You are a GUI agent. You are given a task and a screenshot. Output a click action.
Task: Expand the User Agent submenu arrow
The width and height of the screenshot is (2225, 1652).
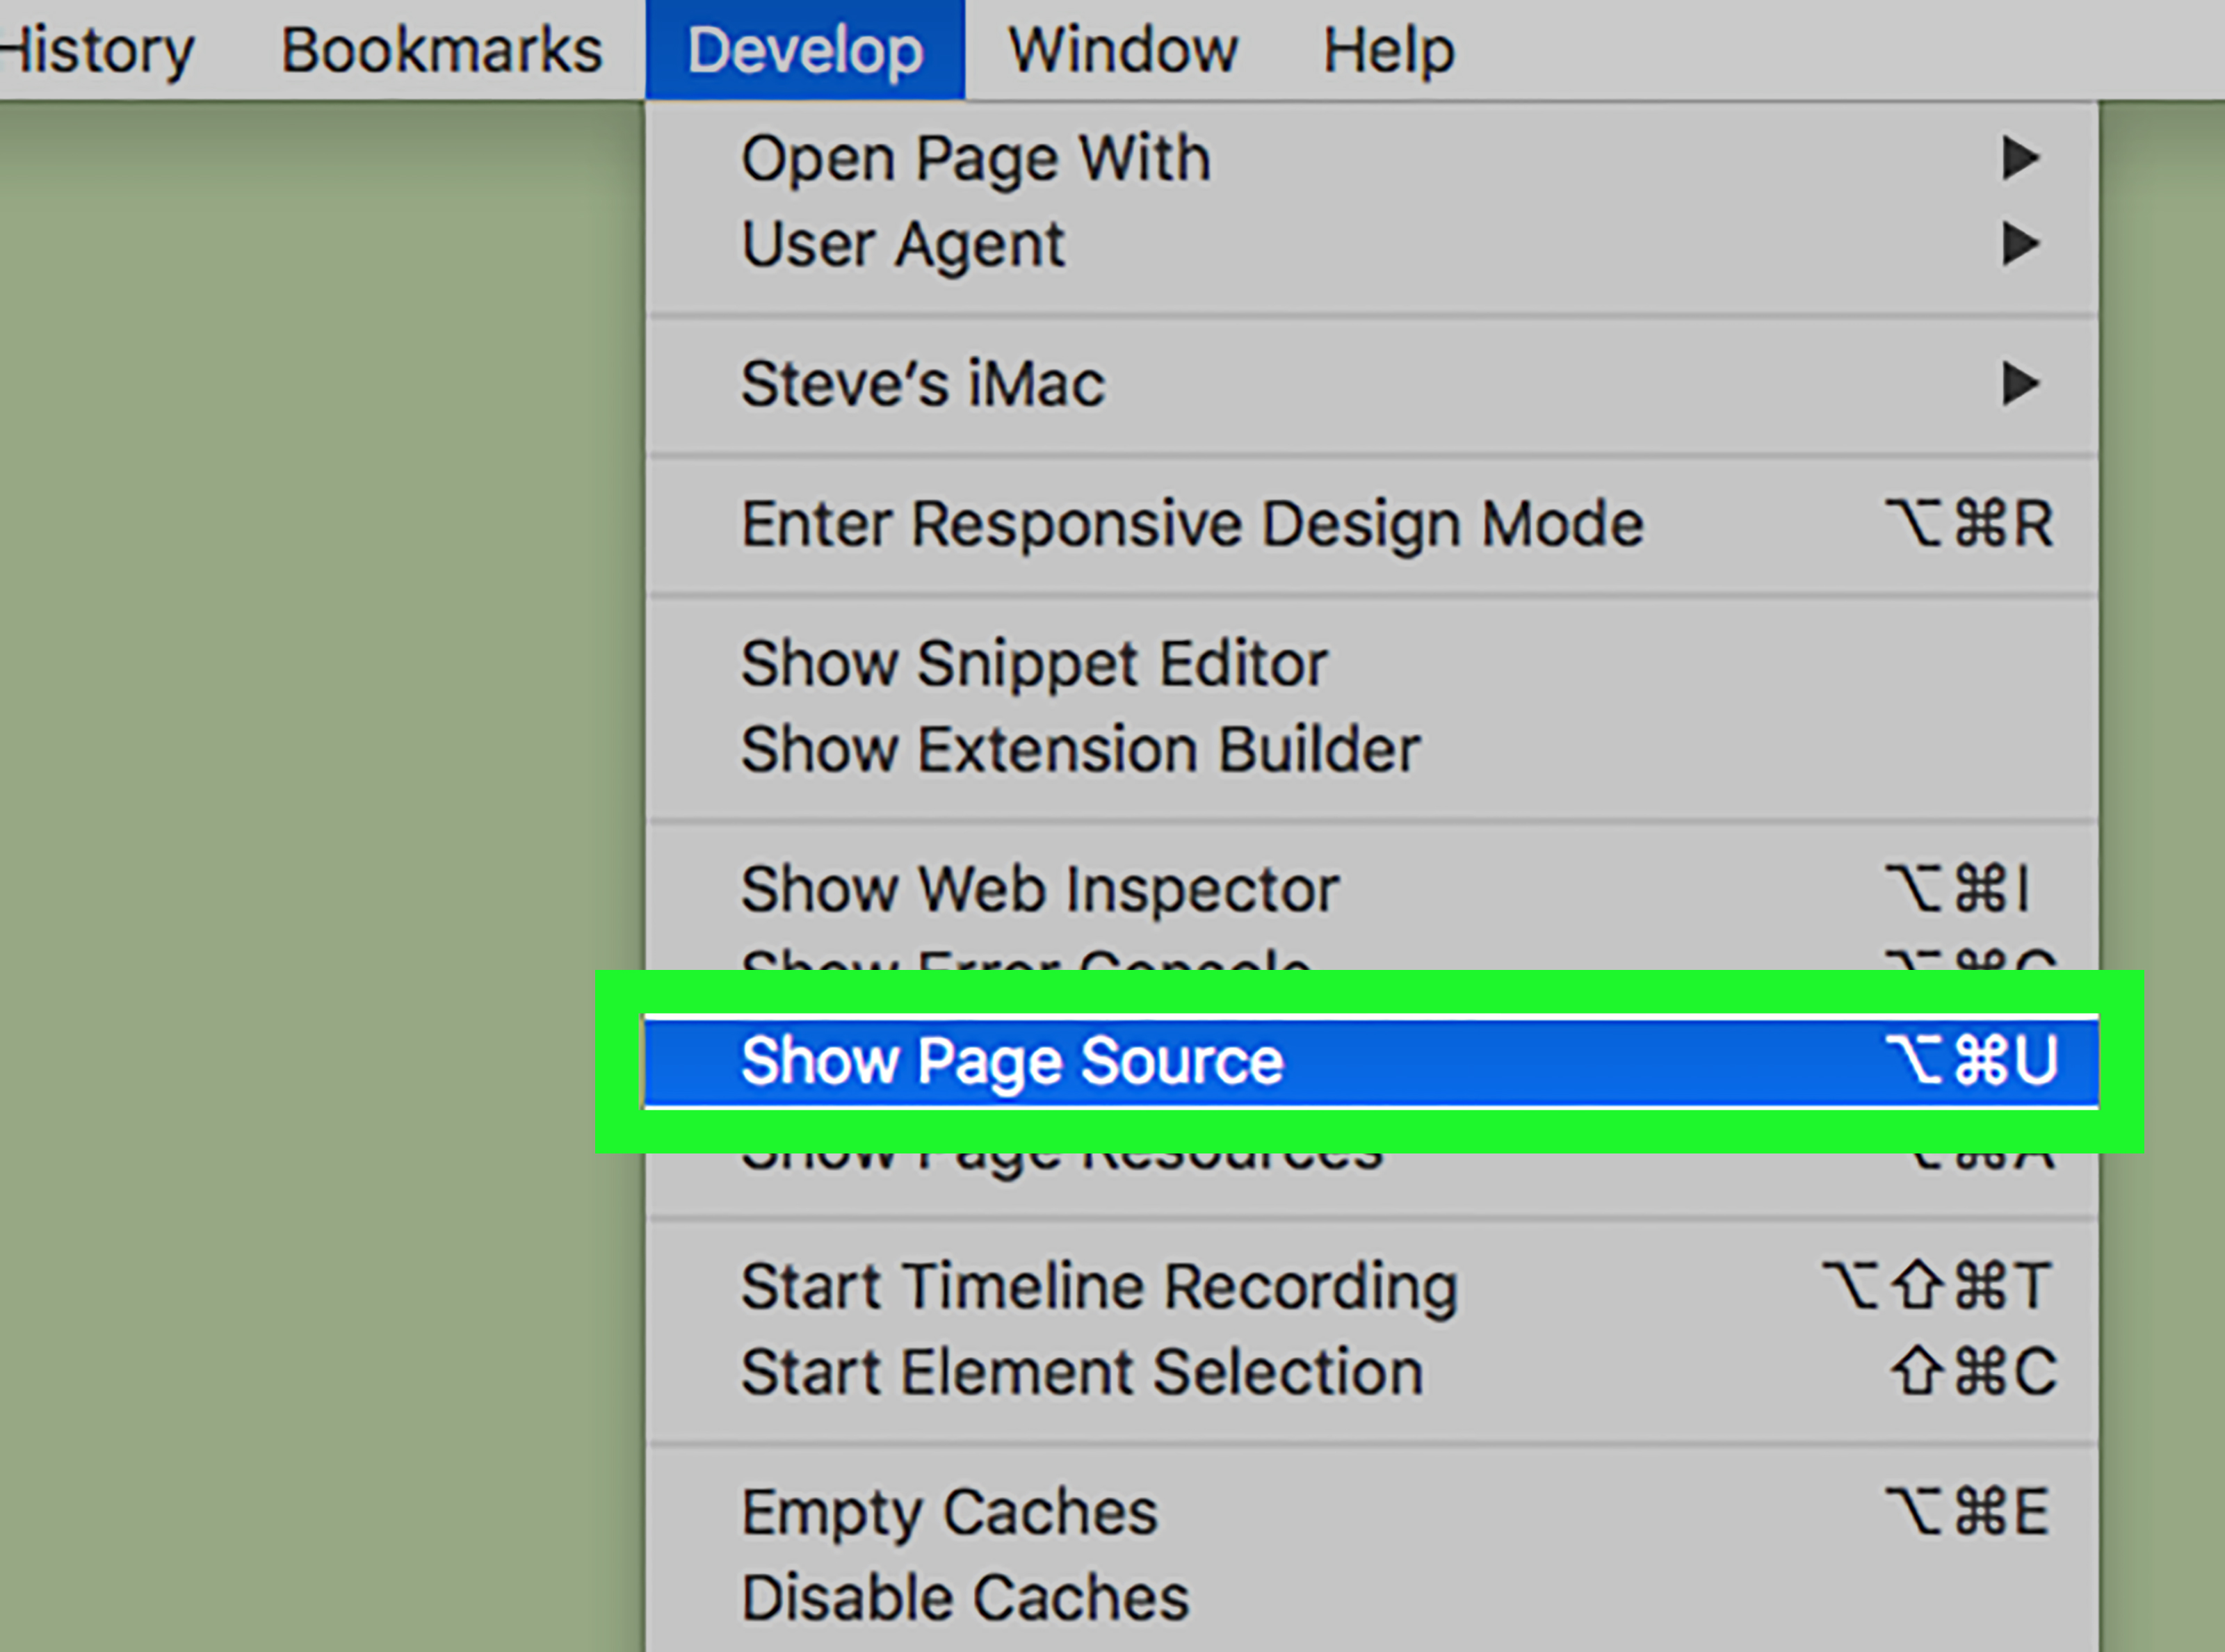click(x=2020, y=244)
